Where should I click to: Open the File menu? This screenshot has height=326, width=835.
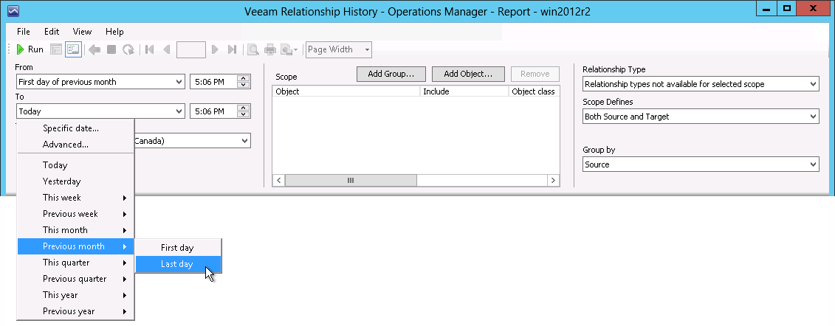coord(24,32)
